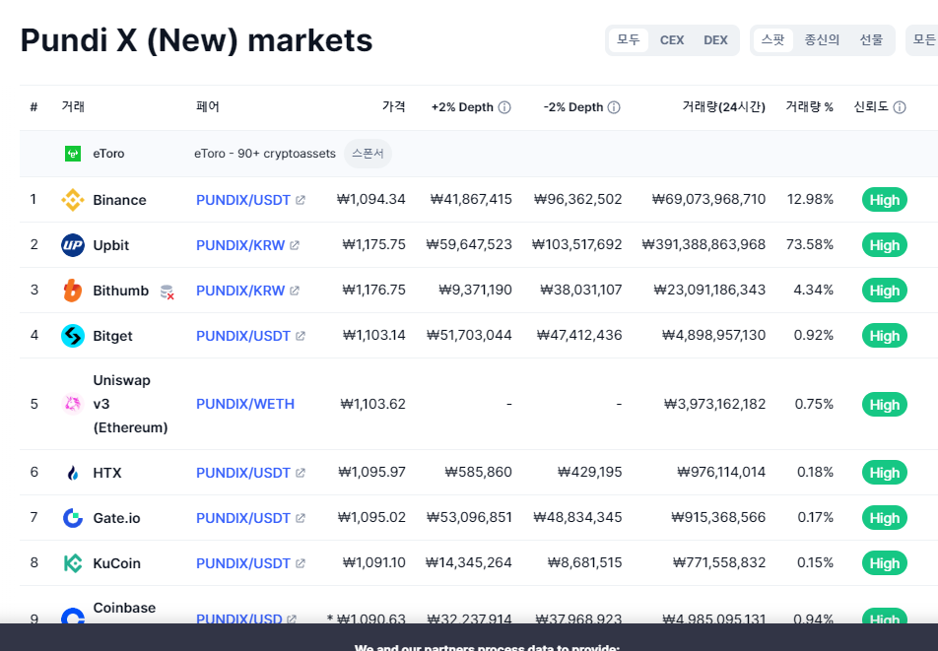938x651 pixels.
Task: Open the Gate.io exchange name link
Action: point(116,518)
